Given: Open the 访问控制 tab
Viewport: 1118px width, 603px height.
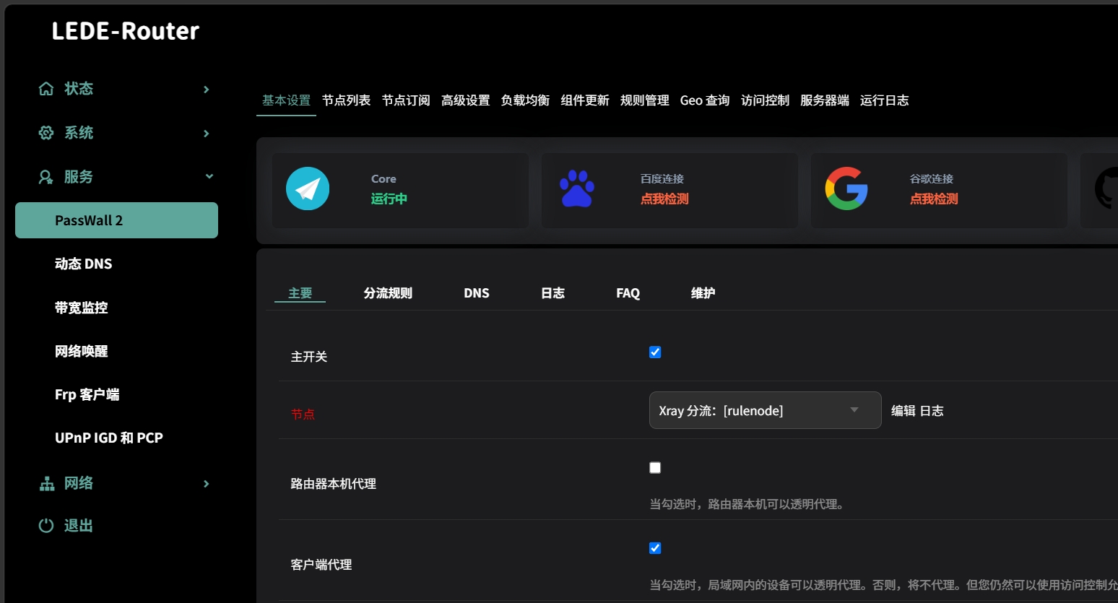Looking at the screenshot, I should (765, 100).
